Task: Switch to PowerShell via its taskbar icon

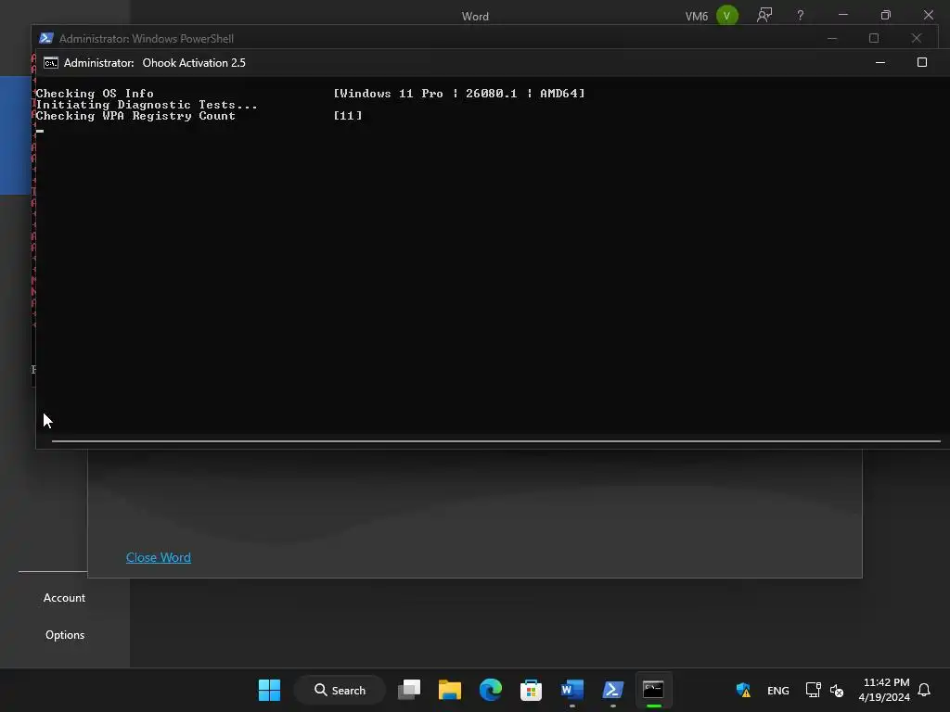Action: [612, 690]
